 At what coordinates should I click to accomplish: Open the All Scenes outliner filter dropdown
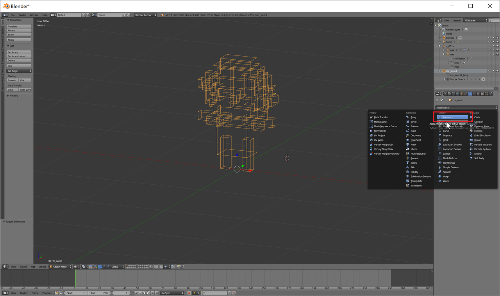click(x=475, y=20)
